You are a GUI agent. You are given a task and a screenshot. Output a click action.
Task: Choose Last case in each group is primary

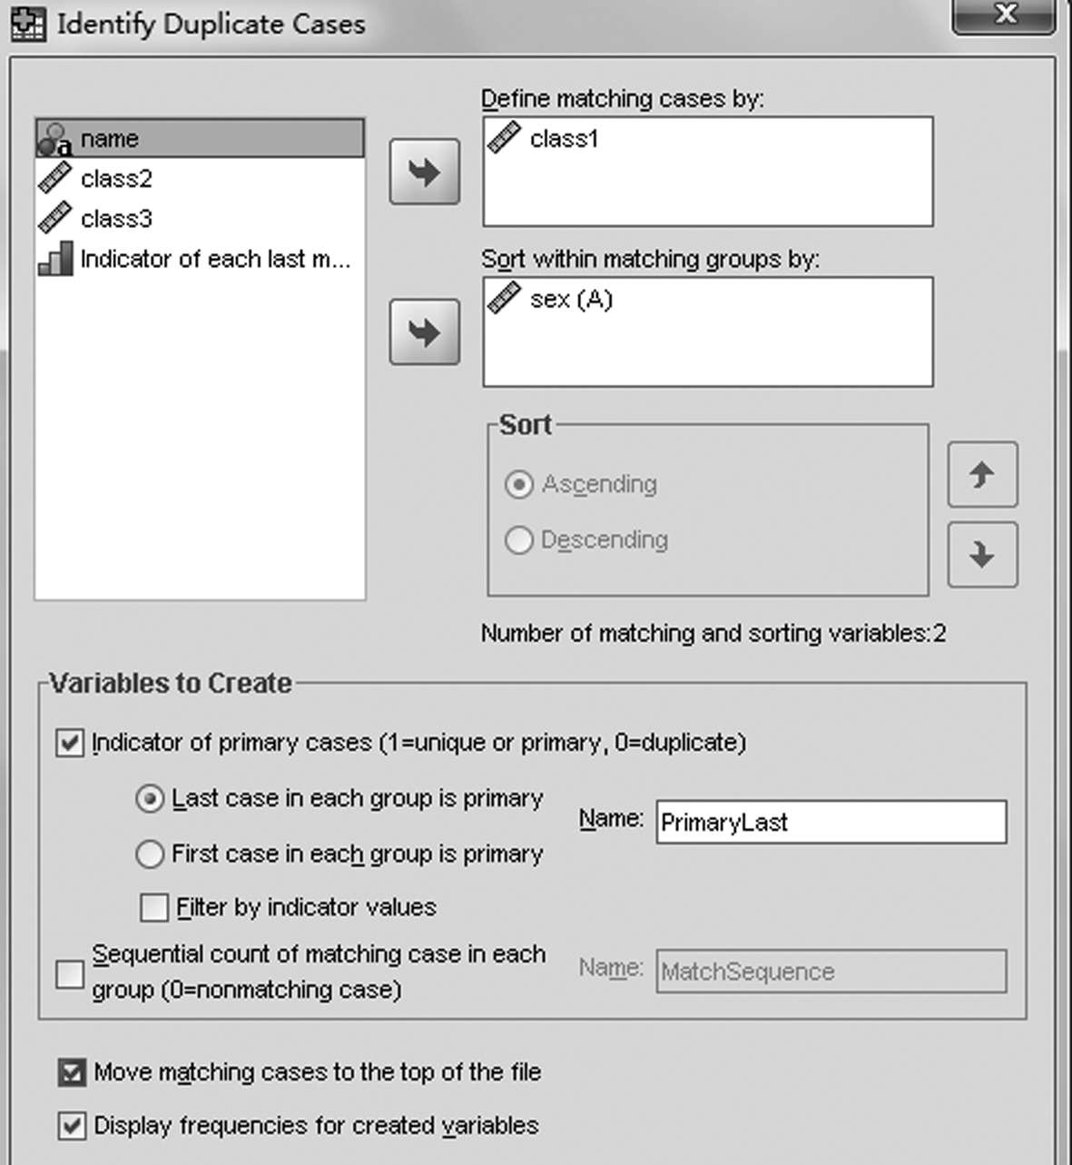(x=150, y=799)
